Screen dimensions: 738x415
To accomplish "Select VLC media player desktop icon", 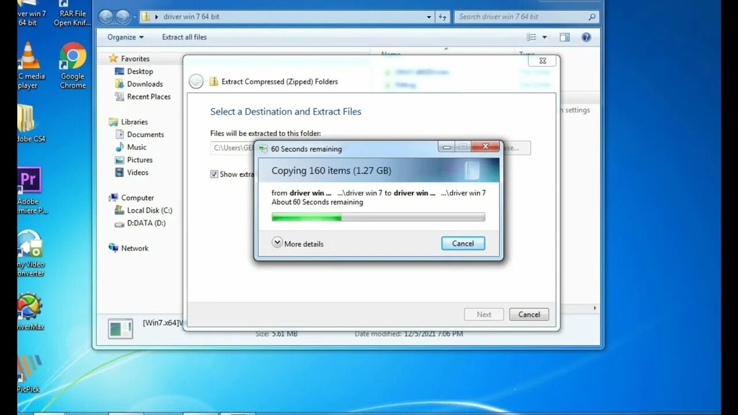I will tap(29, 66).
